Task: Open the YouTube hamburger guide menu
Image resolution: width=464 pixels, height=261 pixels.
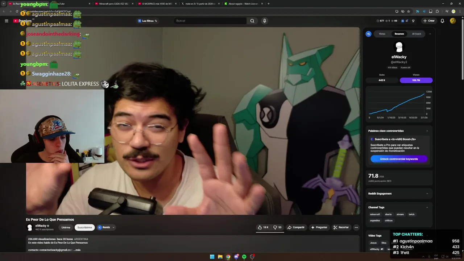Action: tap(7, 21)
